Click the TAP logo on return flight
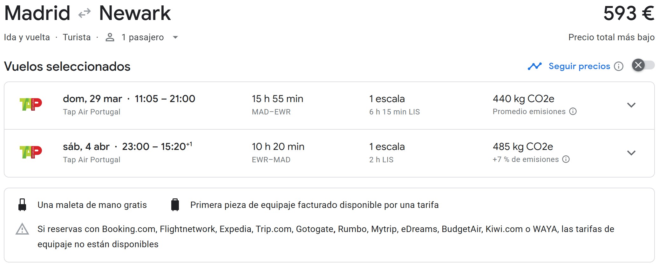The height and width of the screenshot is (265, 666). pyautogui.click(x=31, y=152)
